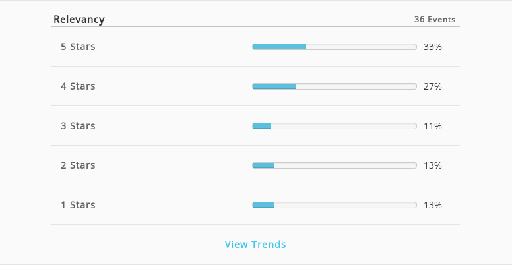The image size is (512, 265).
Task: Click the 27% value for 4 Stars
Action: pos(433,86)
